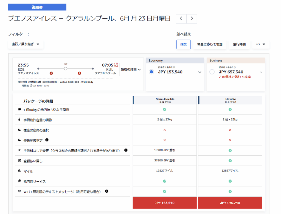Click the in-flight meal icon beside 機内食サービス
The height and width of the screenshot is (214, 281).
point(19,181)
